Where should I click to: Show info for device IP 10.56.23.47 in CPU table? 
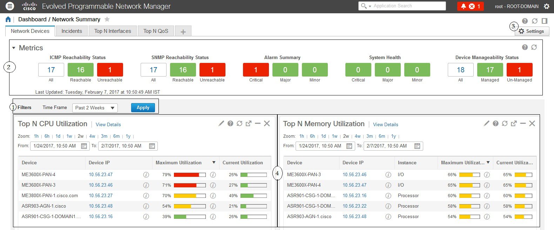click(146, 175)
